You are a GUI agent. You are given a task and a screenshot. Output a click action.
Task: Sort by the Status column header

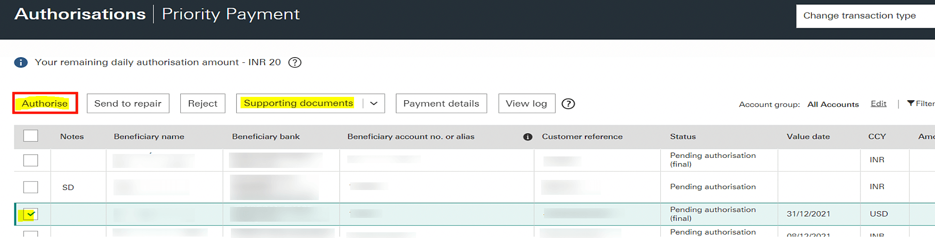[682, 137]
